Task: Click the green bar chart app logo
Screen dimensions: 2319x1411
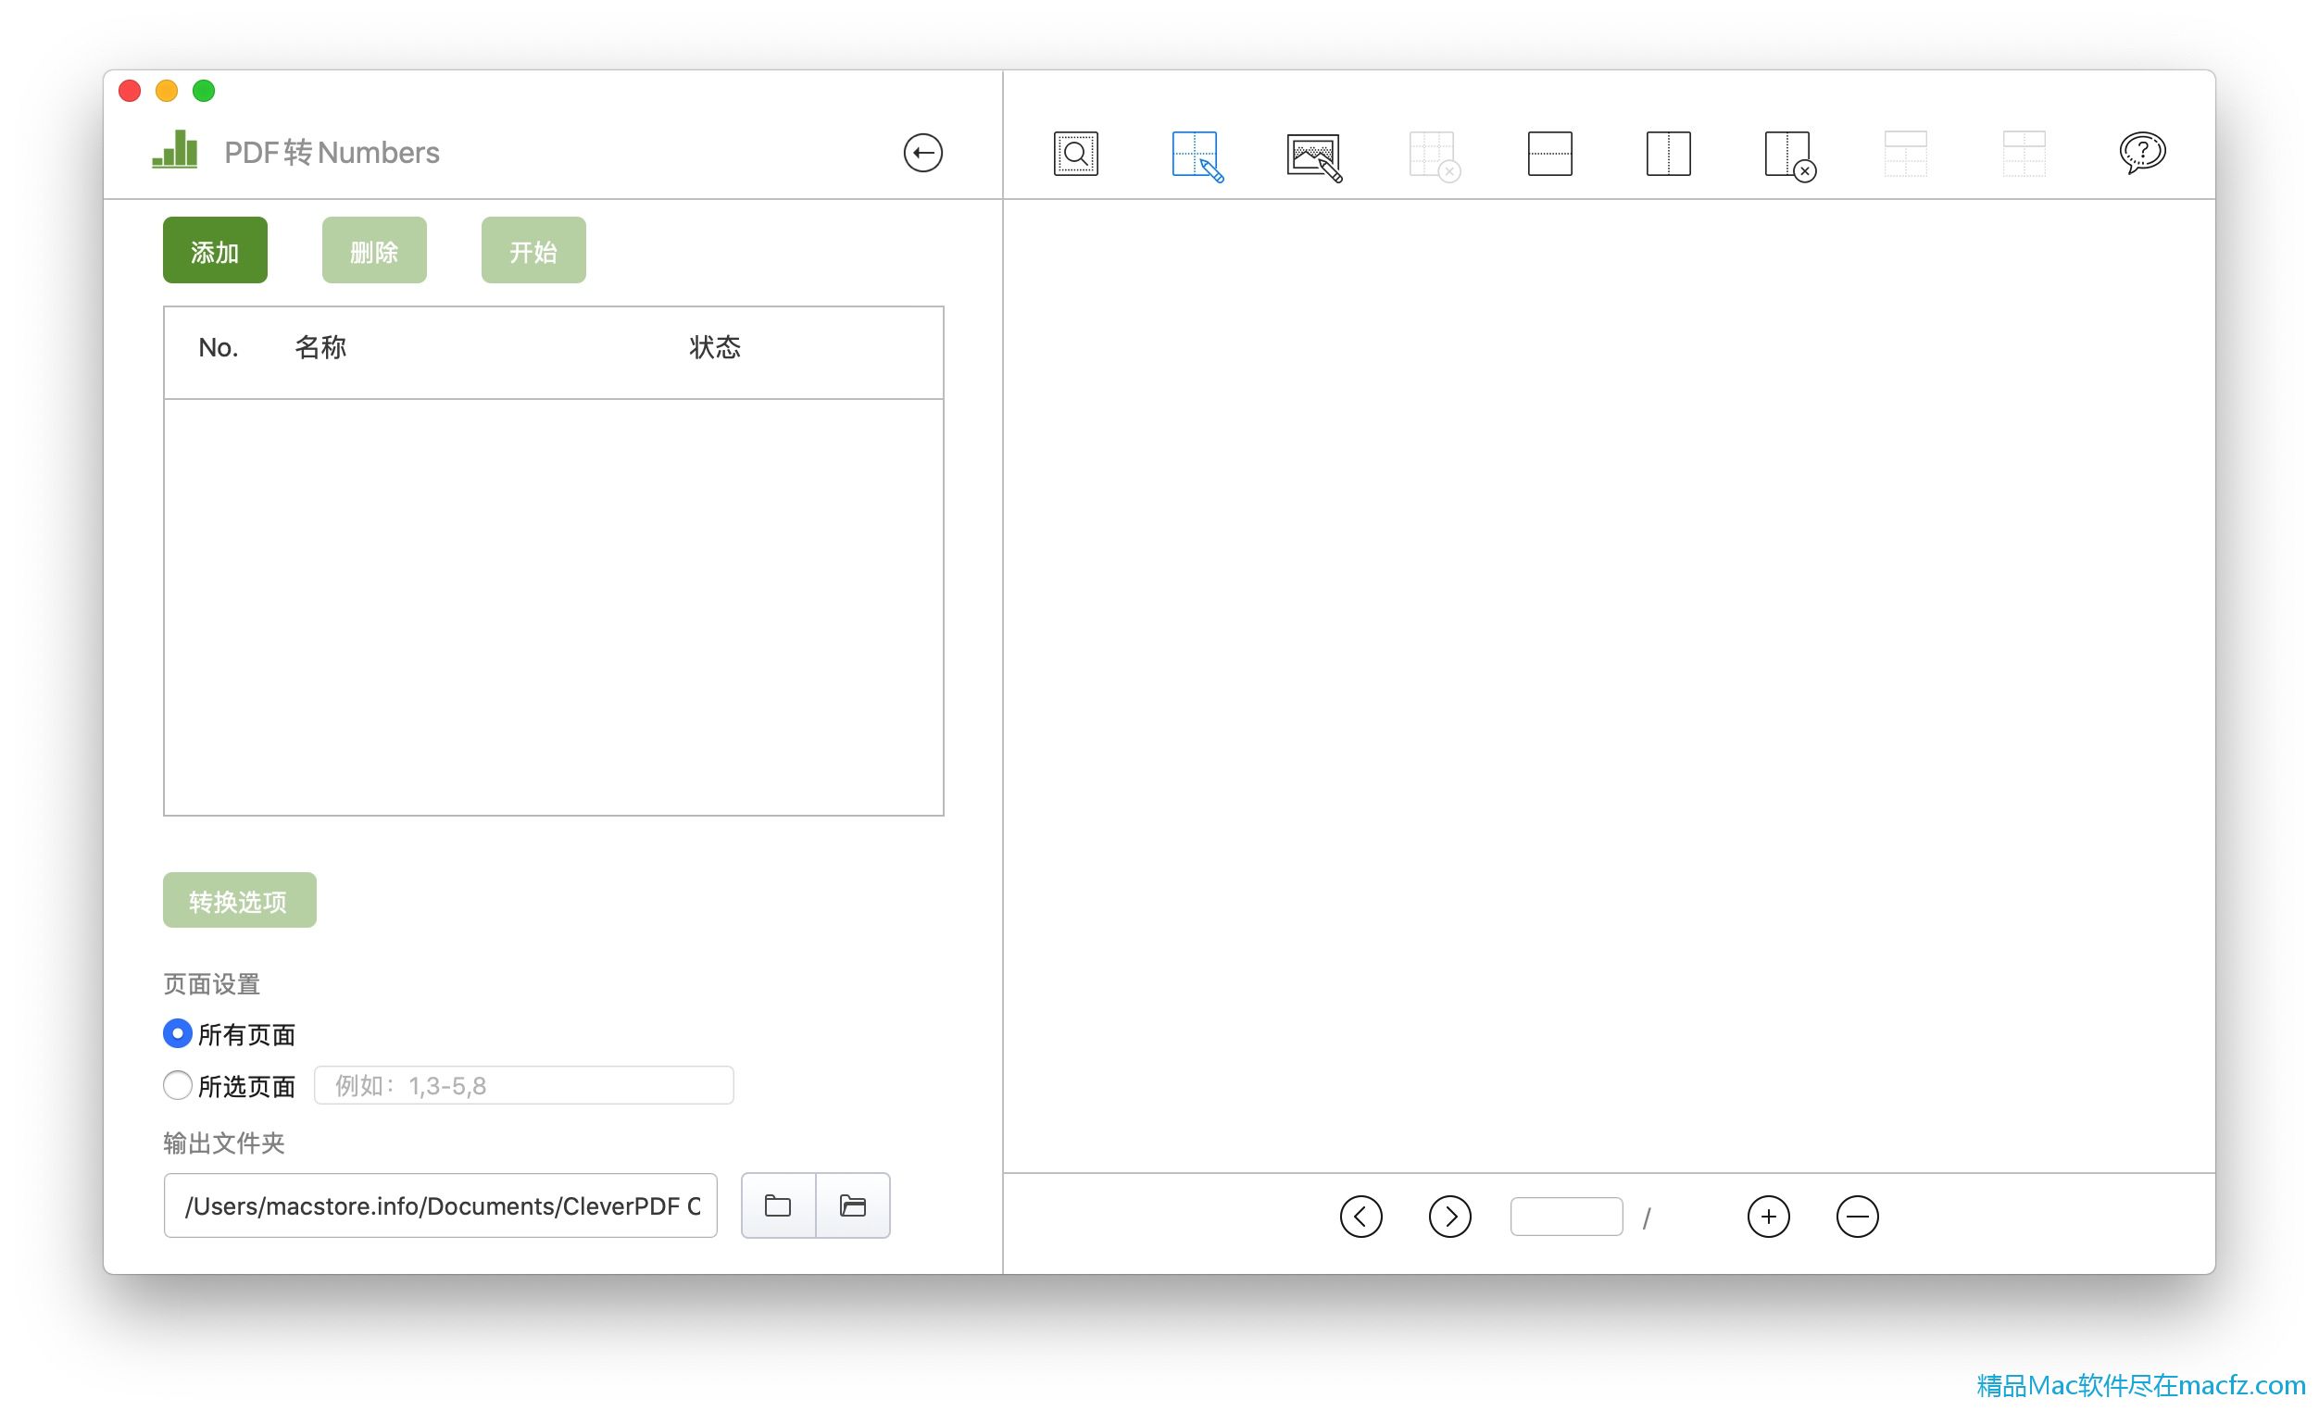Action: 175,150
